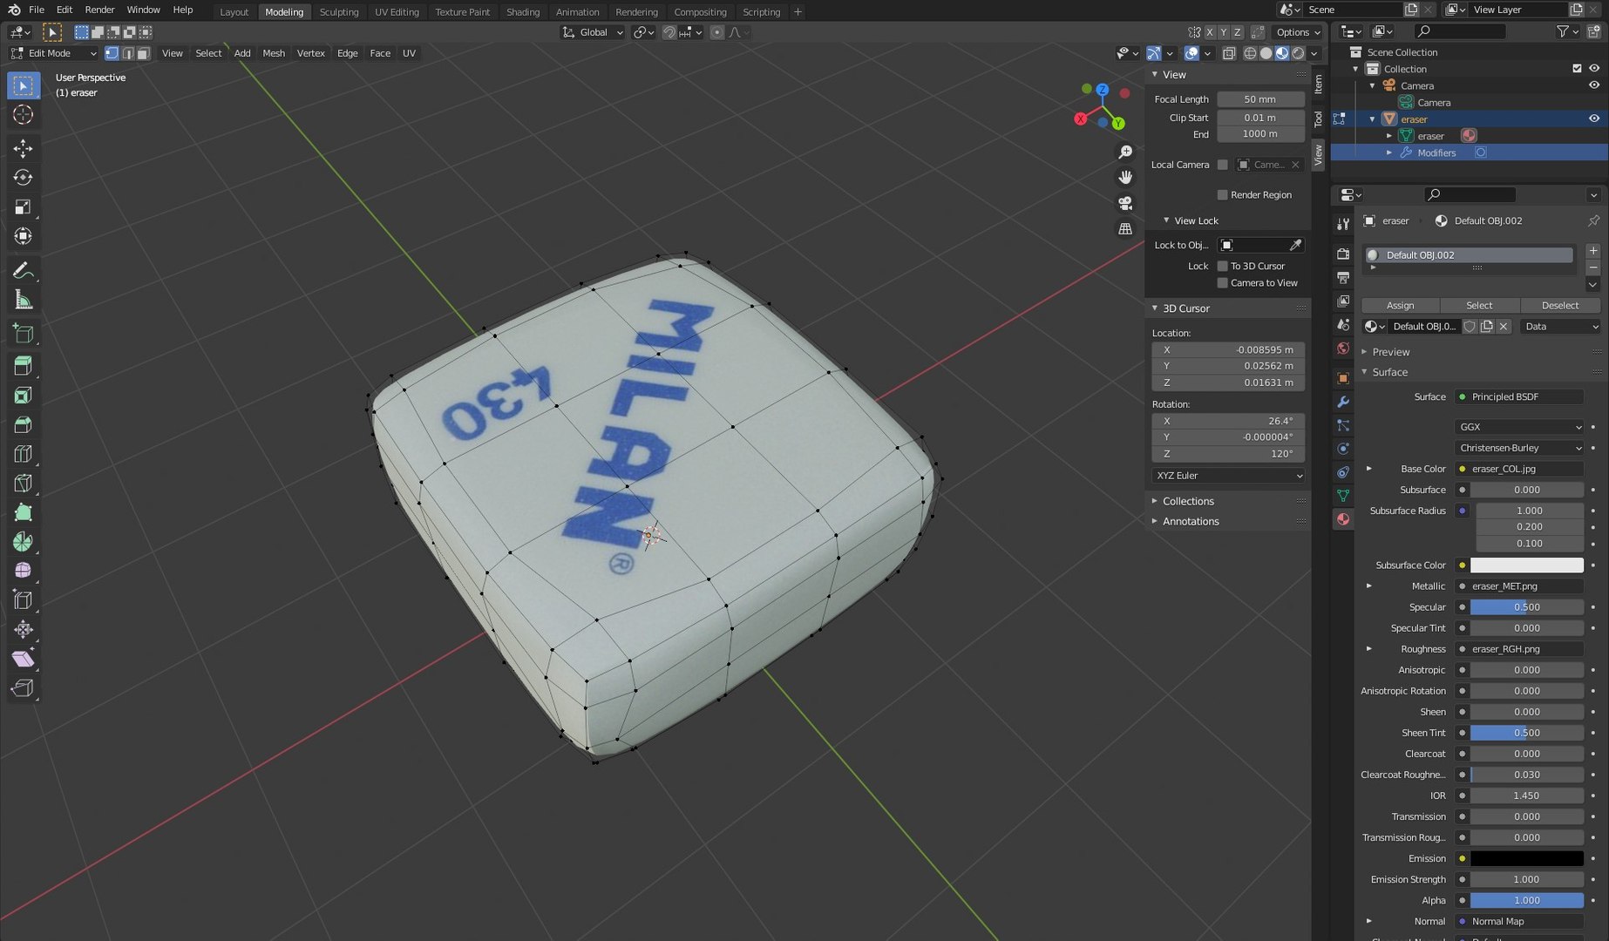Open the Modifier properties tab wrench icon

click(x=1343, y=402)
